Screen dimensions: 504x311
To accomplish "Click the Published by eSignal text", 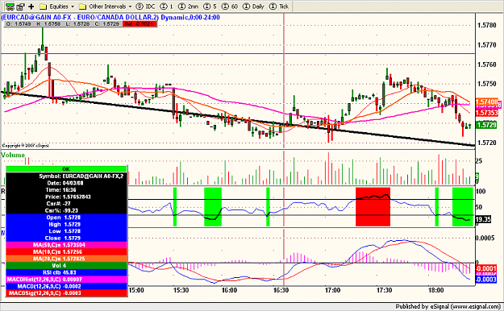I will (x=448, y=306).
